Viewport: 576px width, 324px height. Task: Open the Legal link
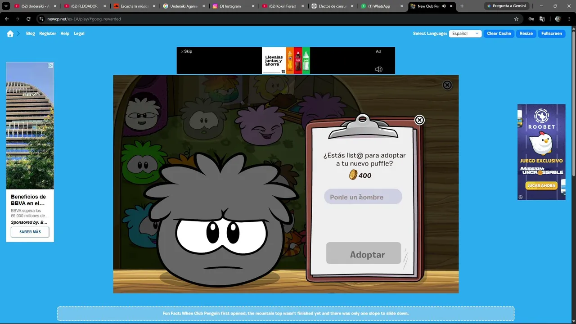pyautogui.click(x=79, y=33)
